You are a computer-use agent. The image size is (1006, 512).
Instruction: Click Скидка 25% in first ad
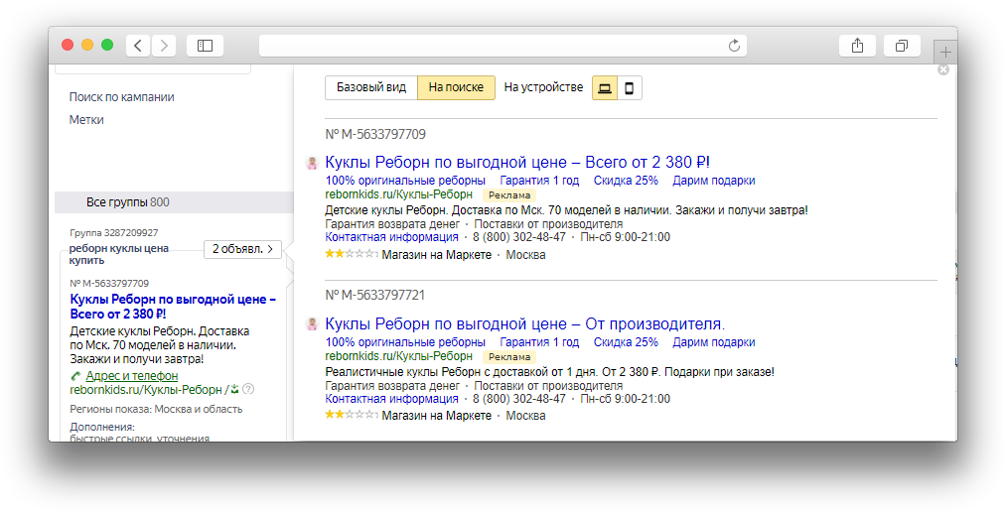tap(626, 181)
